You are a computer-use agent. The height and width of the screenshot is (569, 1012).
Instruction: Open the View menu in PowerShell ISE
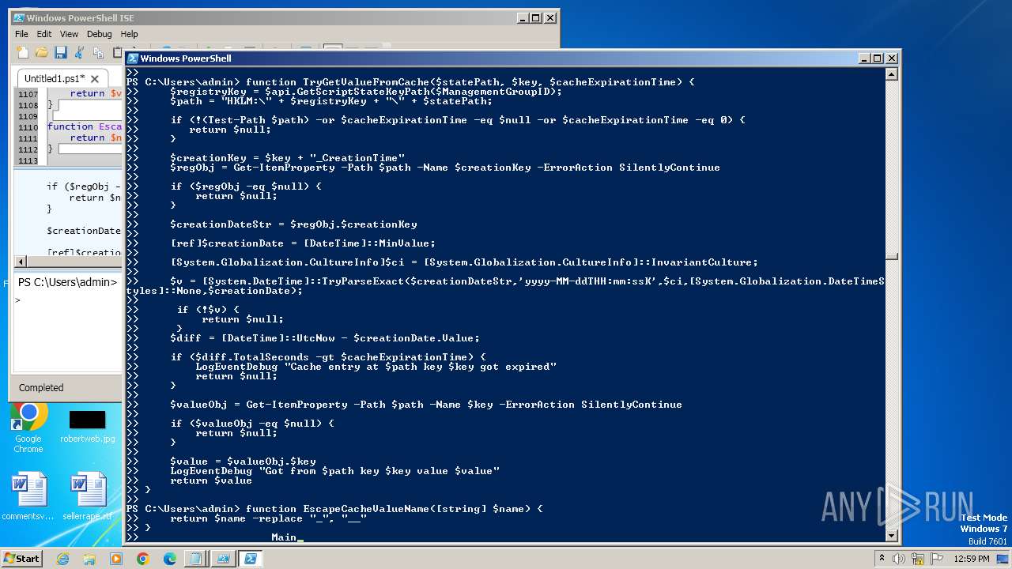click(x=70, y=34)
